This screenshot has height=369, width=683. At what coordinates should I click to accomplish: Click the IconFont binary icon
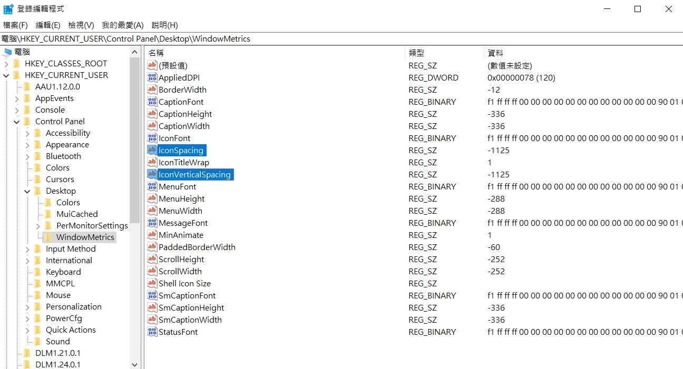(x=152, y=138)
